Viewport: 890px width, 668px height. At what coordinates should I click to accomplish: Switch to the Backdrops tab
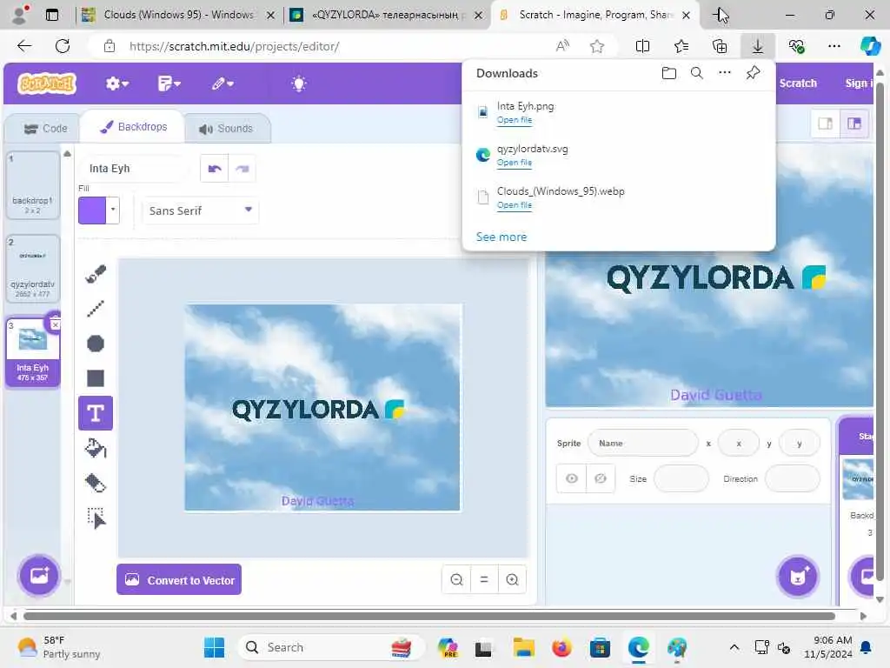tap(133, 127)
